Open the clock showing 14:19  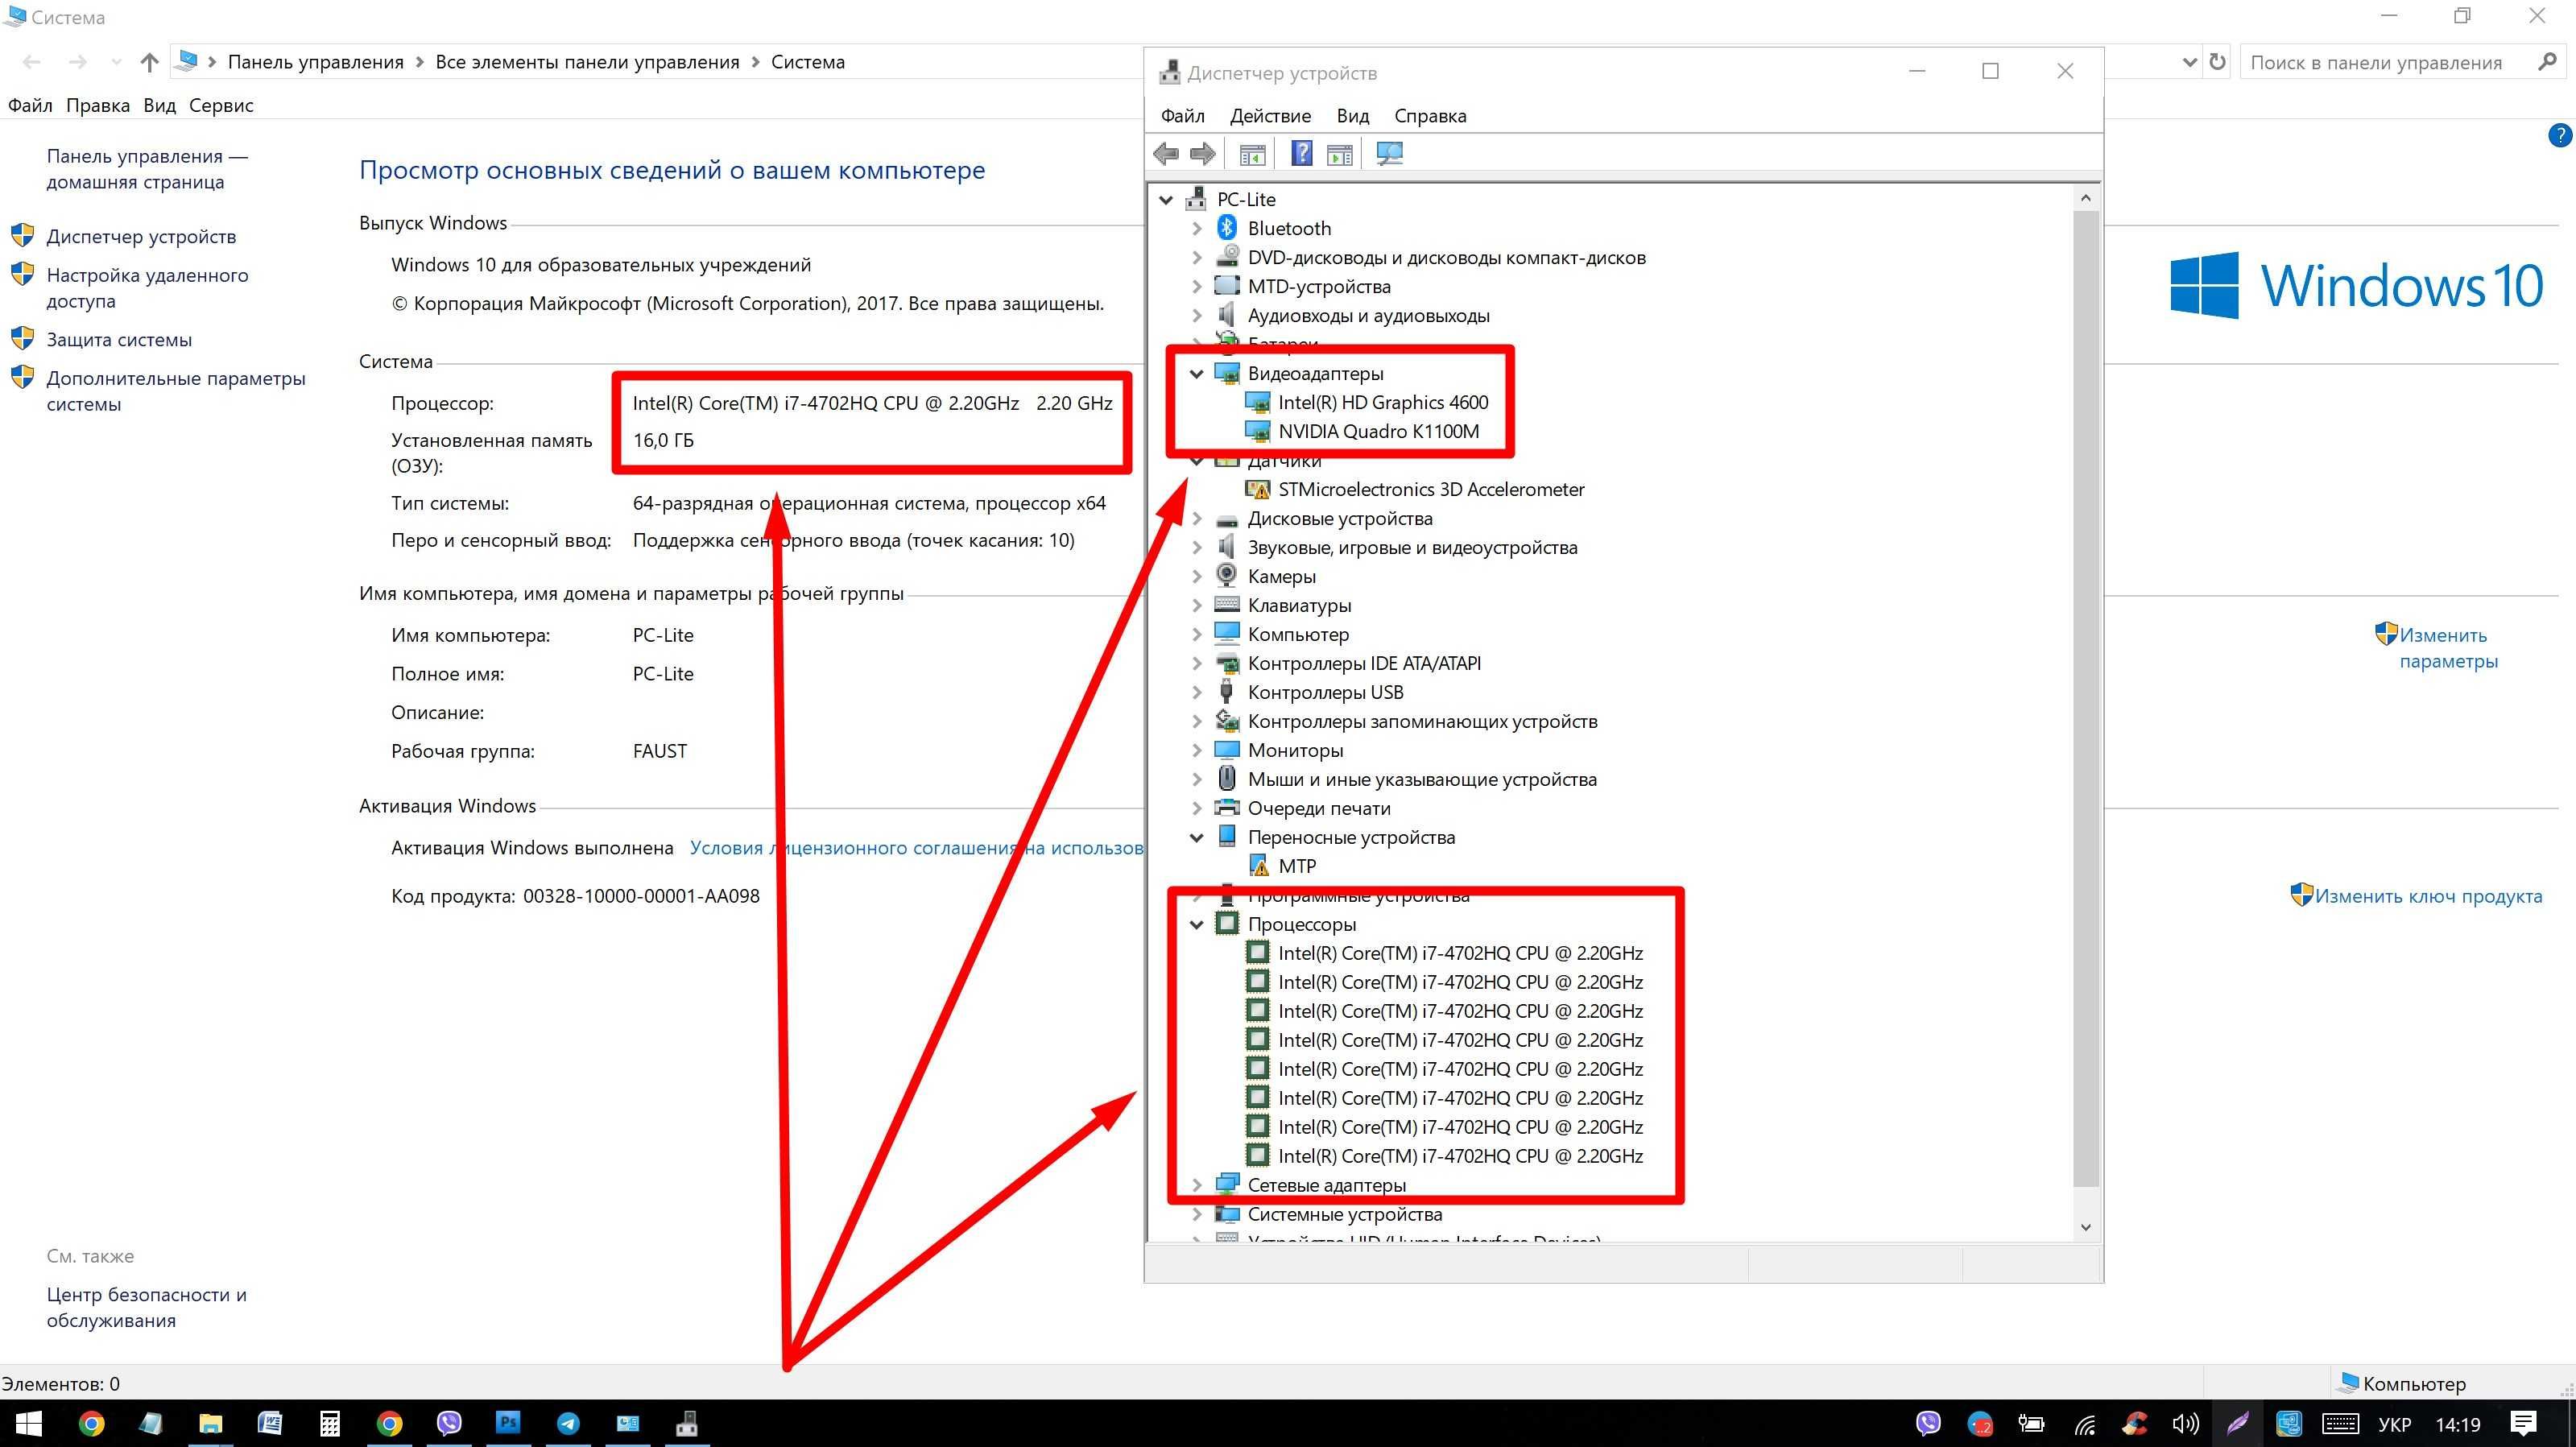click(x=2457, y=1424)
